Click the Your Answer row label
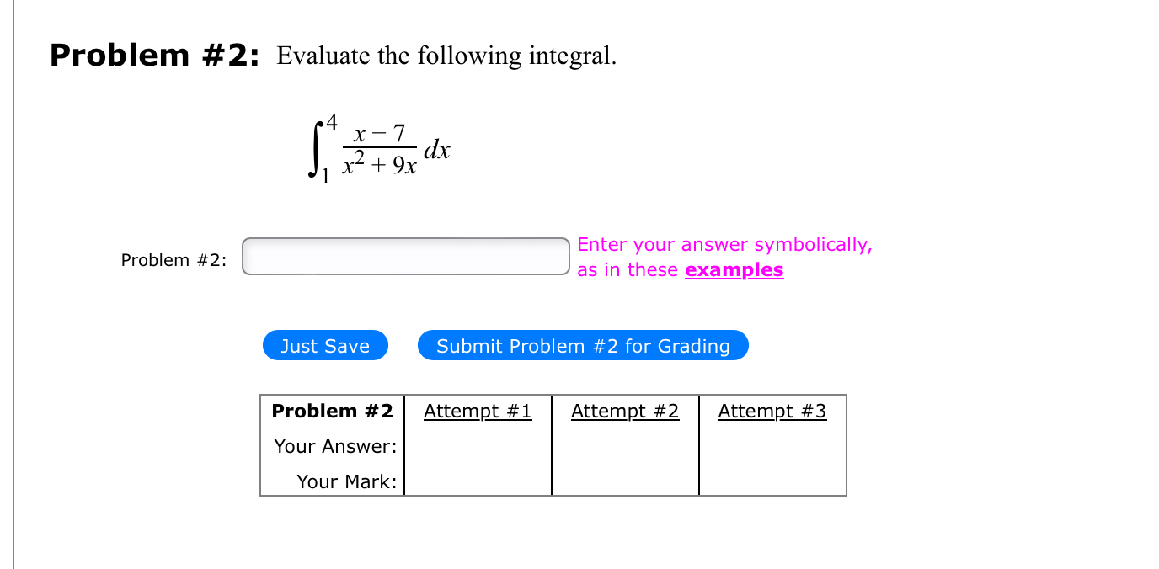This screenshot has height=569, width=1159. tap(336, 446)
